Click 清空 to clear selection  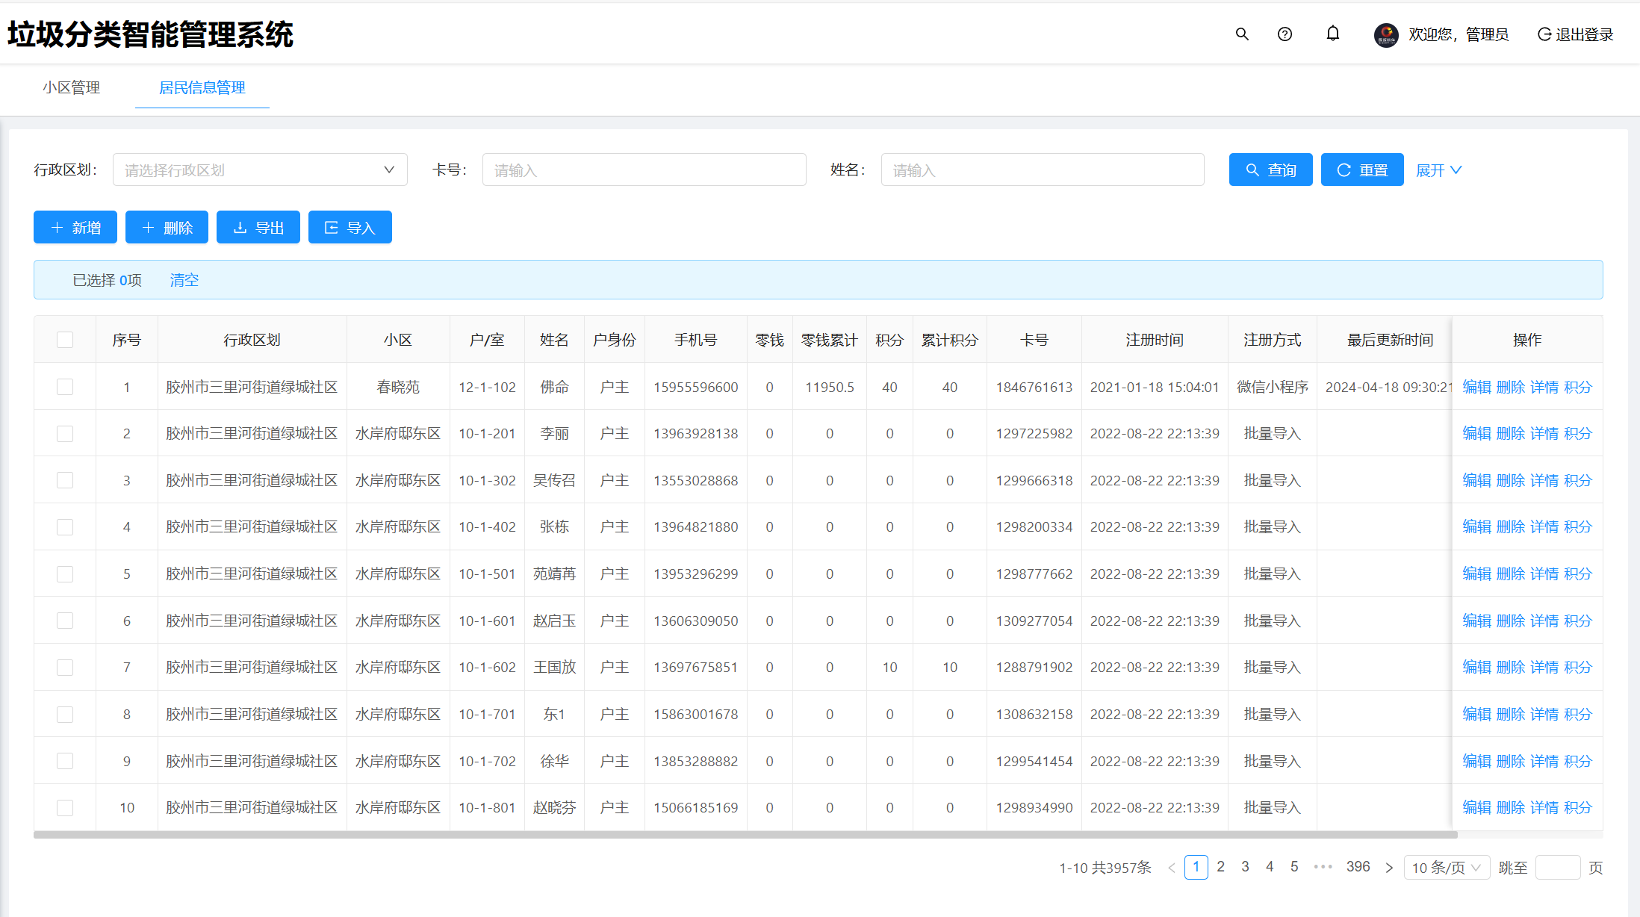click(x=184, y=280)
